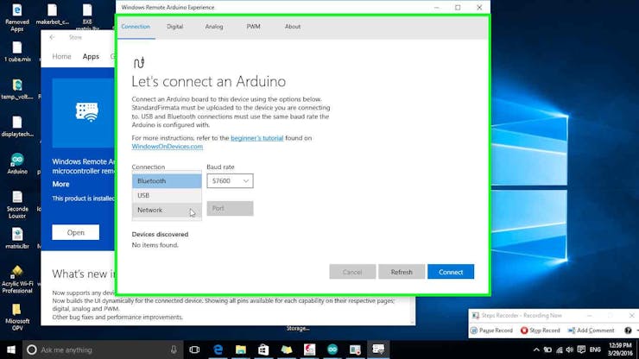Click the Cortana microphone icon
639x359 pixels.
(x=174, y=350)
